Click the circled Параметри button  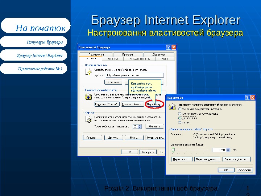154,104
